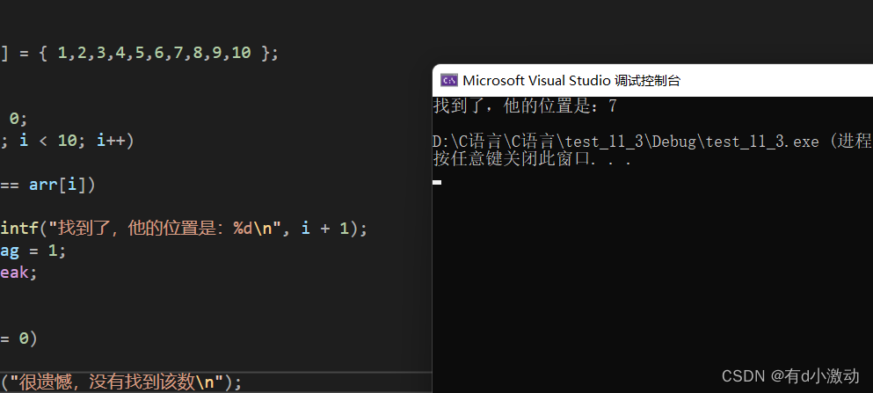
Task: Click the break statement line ending in eak;
Action: 18,273
